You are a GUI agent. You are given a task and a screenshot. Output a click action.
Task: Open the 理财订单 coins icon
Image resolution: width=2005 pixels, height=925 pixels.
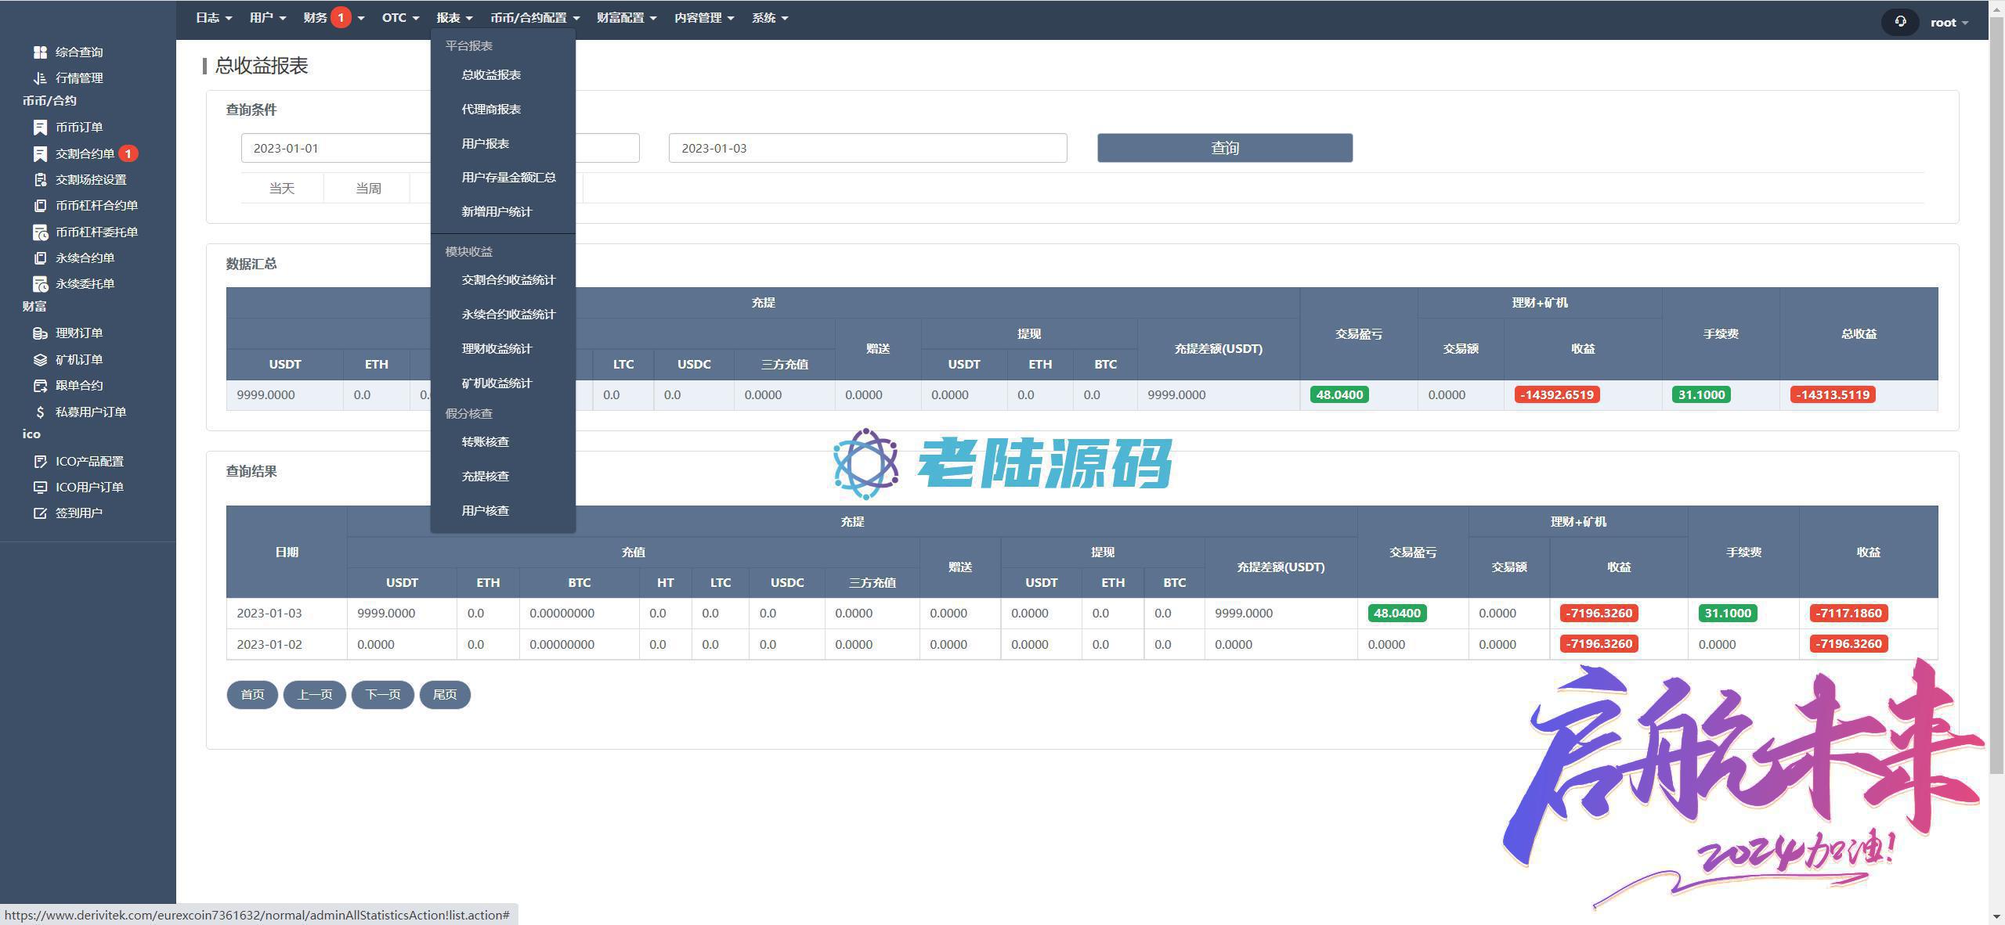pyautogui.click(x=40, y=333)
